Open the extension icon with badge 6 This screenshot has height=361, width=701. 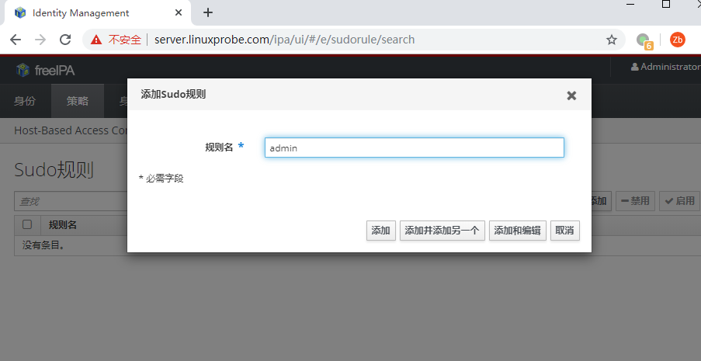[644, 40]
